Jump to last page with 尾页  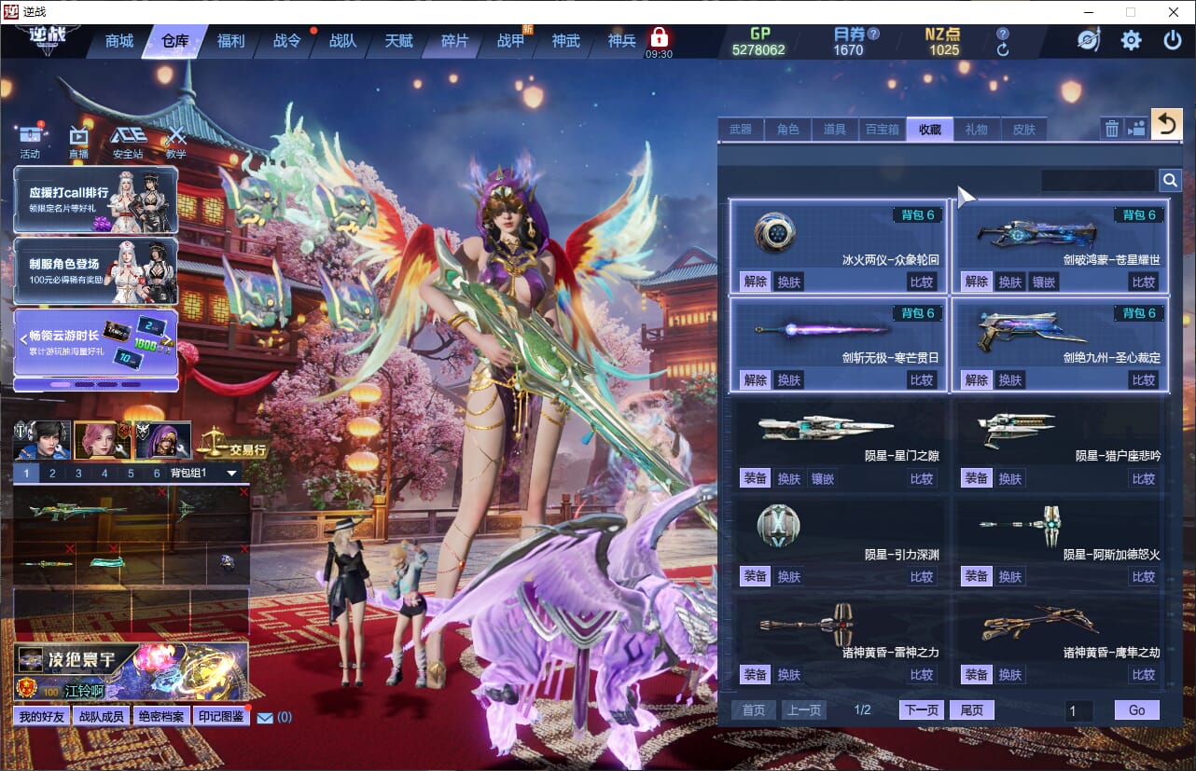pyautogui.click(x=972, y=710)
